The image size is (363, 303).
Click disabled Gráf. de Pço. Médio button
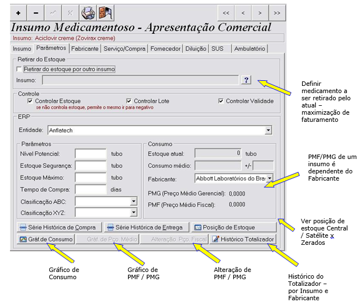click(108, 239)
